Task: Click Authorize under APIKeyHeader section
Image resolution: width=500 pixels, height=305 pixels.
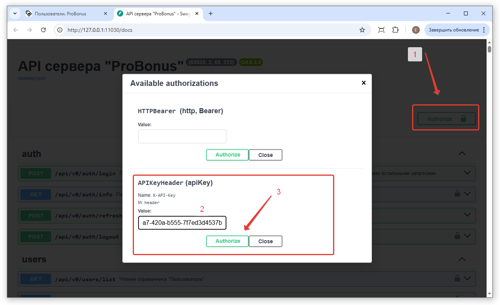Action: [228, 241]
